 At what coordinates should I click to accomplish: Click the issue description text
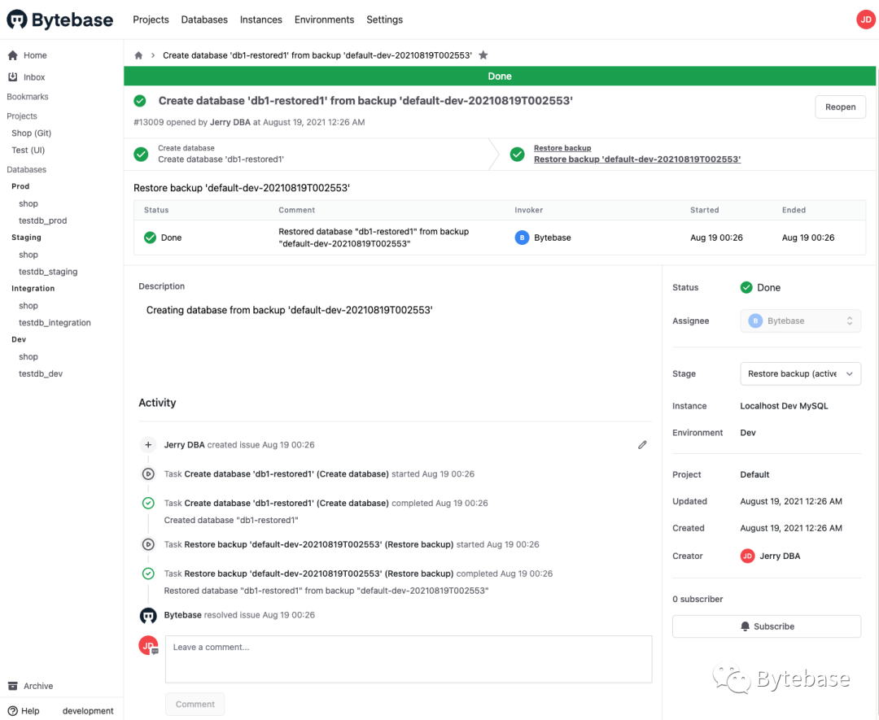point(289,310)
